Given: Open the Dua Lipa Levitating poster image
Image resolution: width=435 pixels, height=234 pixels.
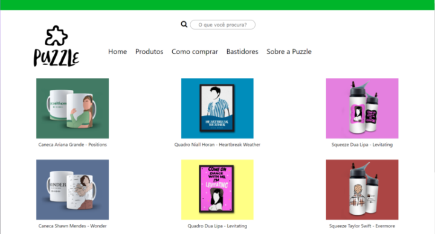Looking at the screenshot, I should coord(217,190).
